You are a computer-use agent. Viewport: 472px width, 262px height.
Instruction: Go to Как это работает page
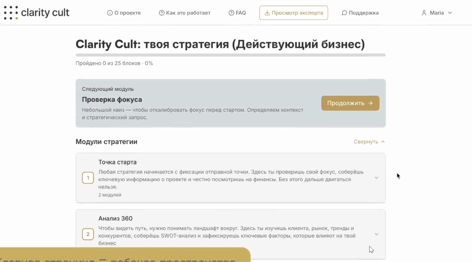pos(188,13)
